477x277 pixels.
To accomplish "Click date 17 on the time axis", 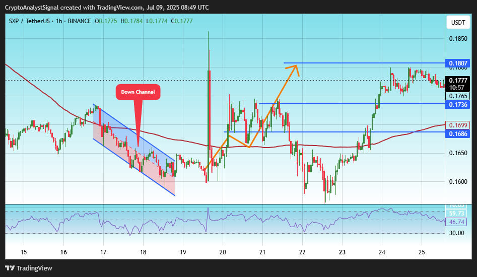I will click(x=103, y=252).
